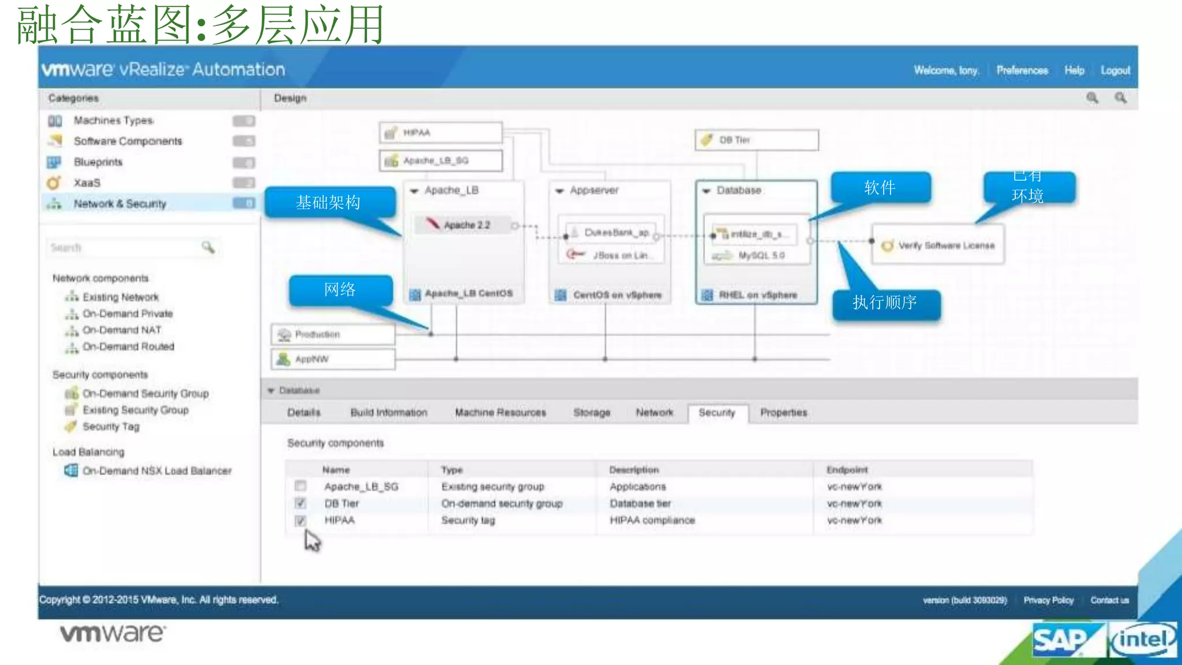The width and height of the screenshot is (1182, 665).
Task: Click the XaaS category icon
Action: (x=54, y=183)
